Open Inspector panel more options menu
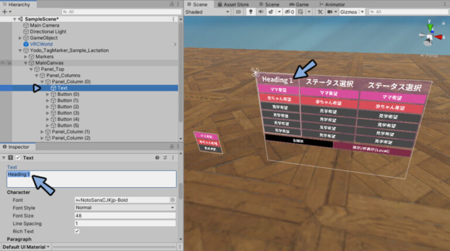Image resolution: width=450 pixels, height=251 pixels. (x=178, y=146)
